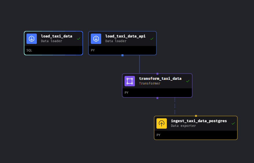The image size is (254, 163).
Task: Click the SQL label on load_taxi_data
Action: tap(29, 50)
